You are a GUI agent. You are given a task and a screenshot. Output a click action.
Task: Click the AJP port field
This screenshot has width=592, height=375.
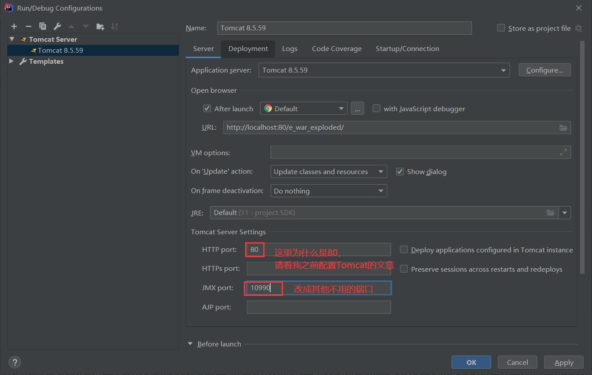[319, 307]
